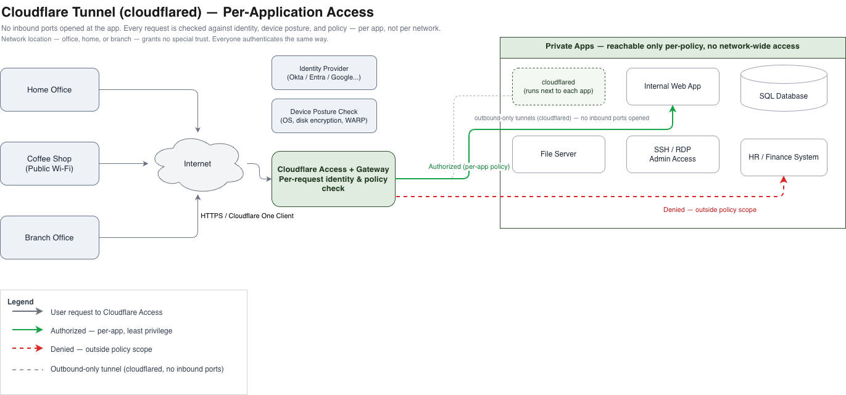
Task: Click the gray arrow legend sample
Action: [28, 312]
